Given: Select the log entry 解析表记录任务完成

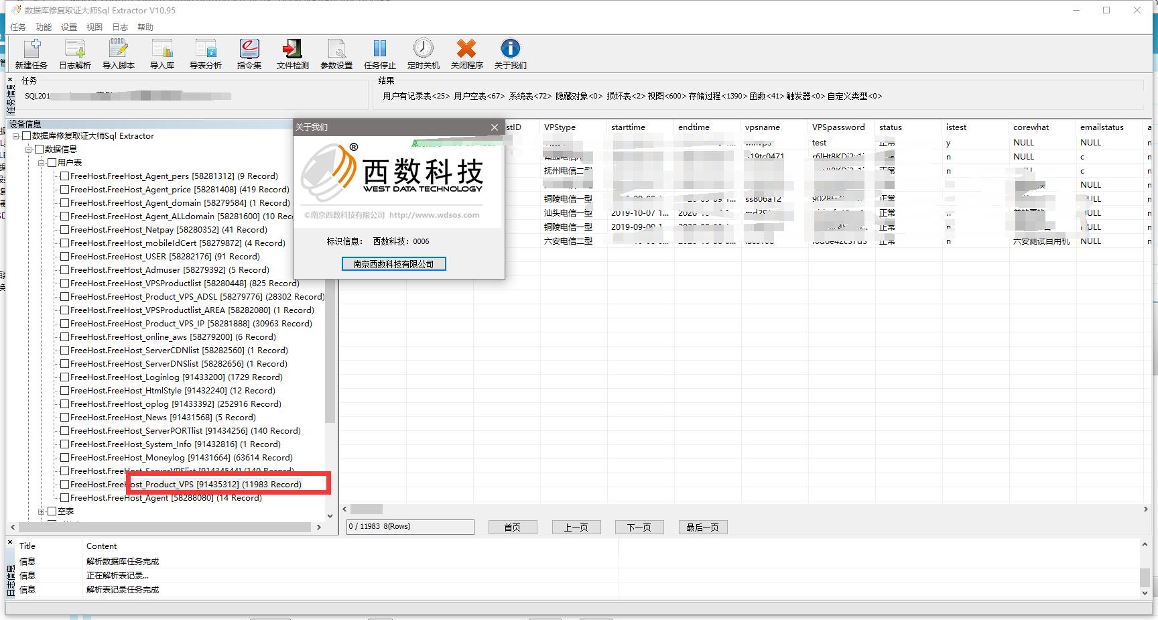Looking at the screenshot, I should pyautogui.click(x=123, y=590).
